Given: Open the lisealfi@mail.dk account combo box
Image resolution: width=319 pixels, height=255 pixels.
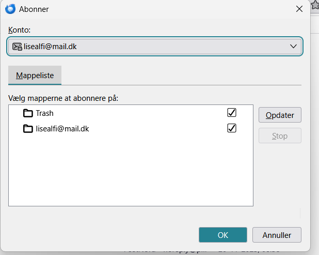Looking at the screenshot, I should [x=155, y=47].
